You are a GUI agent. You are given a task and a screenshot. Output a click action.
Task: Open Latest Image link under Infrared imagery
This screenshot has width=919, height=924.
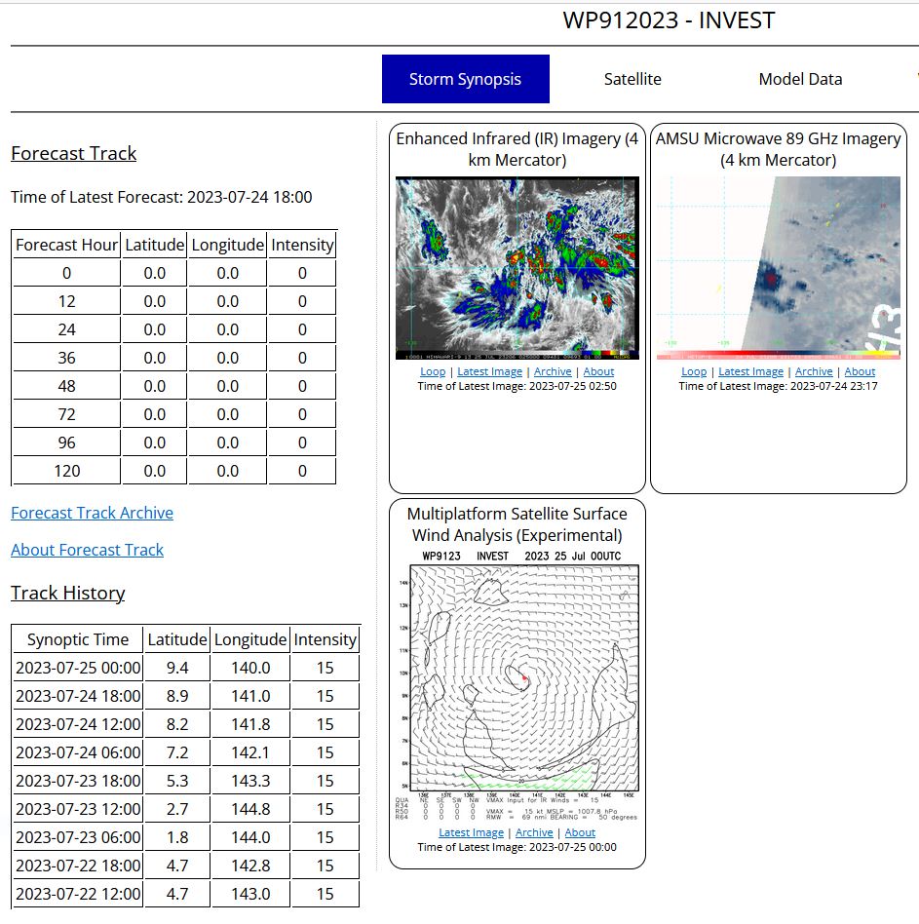pyautogui.click(x=489, y=371)
